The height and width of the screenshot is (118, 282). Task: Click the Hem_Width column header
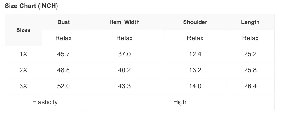(x=124, y=22)
